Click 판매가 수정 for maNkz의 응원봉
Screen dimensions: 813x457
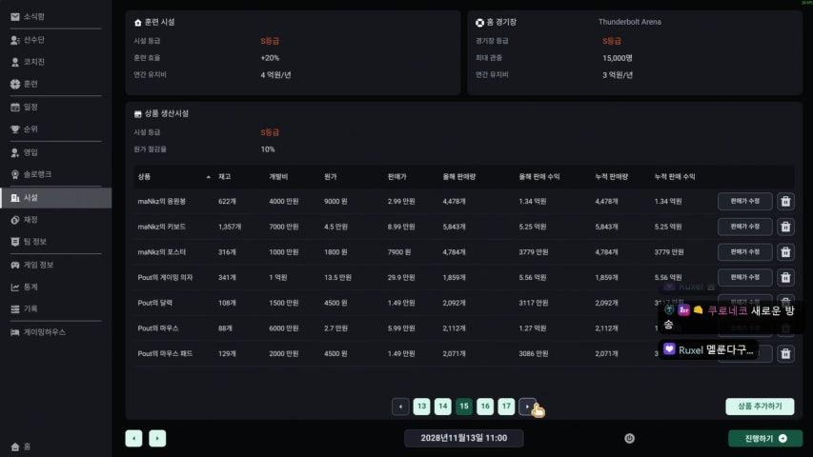pos(744,201)
